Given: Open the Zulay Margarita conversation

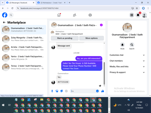Looking at the screenshot, I should (24, 39).
